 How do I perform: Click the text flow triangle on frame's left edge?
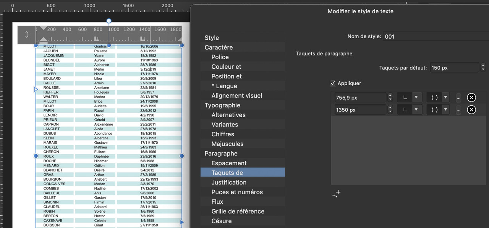(36, 89)
